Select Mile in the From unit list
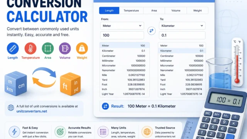The image size is (247, 139). pyautogui.click(x=124, y=75)
